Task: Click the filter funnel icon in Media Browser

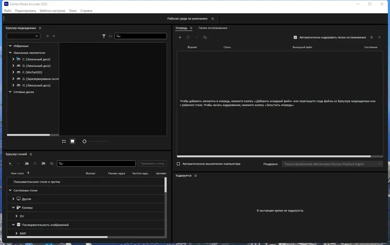Action: click(x=104, y=36)
